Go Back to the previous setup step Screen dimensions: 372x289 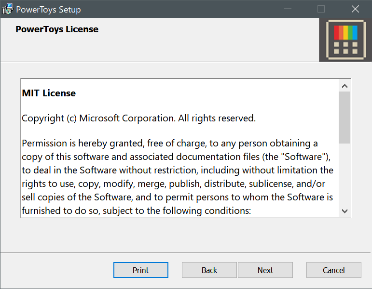(209, 270)
